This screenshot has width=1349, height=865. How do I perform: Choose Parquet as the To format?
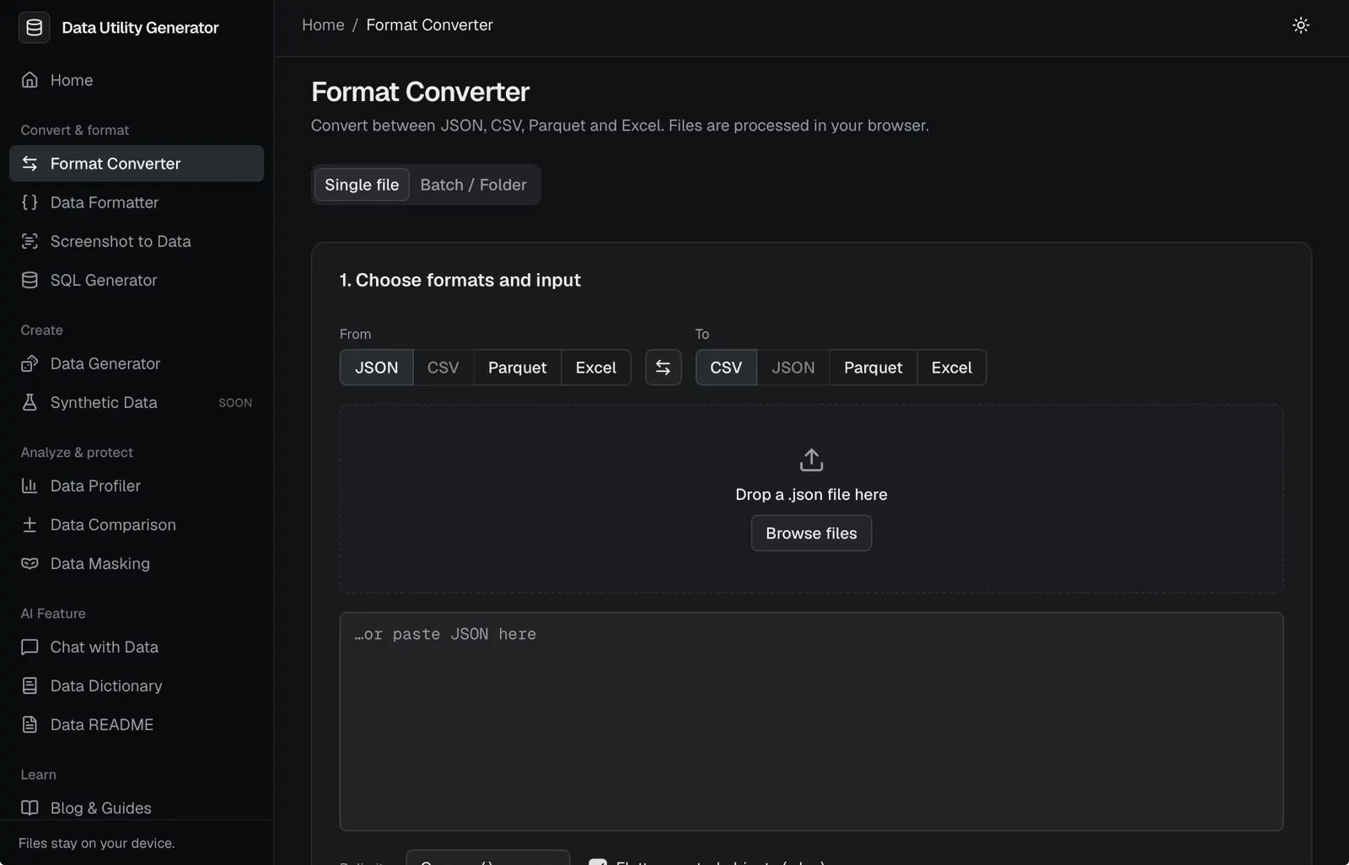[873, 368]
